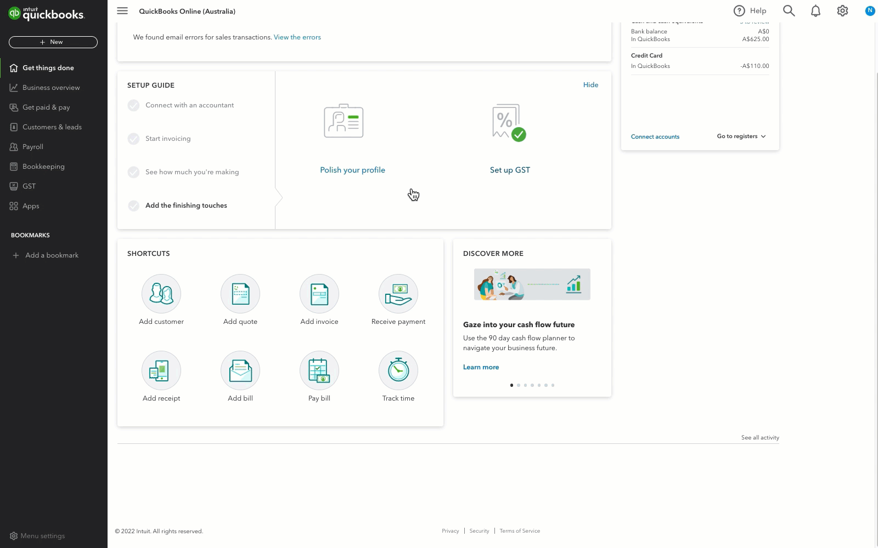The image size is (878, 548).
Task: Click the cash flow planner illustration thumbnail
Action: (532, 284)
